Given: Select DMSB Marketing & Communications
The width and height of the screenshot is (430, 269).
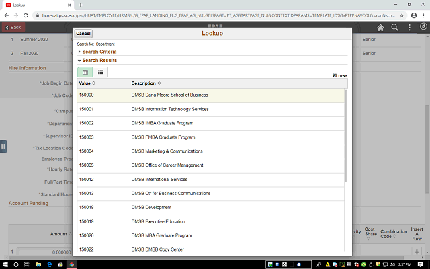Looking at the screenshot, I should coord(210,151).
